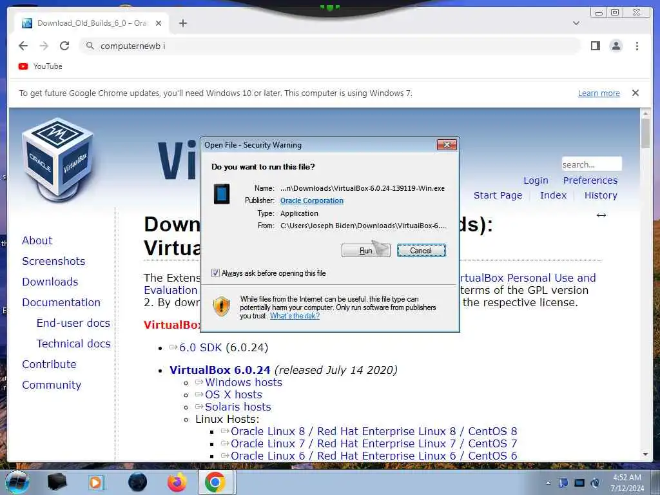Uncheck Always ask before opening this file
Viewport: 660px width, 495px height.
coord(215,273)
